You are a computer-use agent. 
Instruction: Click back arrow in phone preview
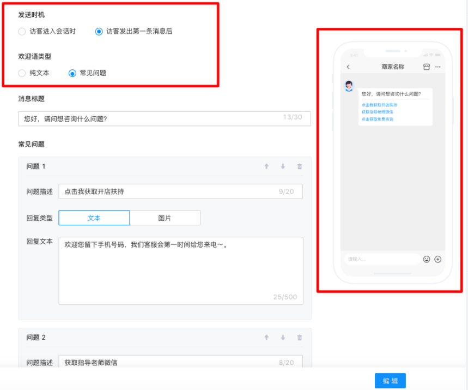348,67
